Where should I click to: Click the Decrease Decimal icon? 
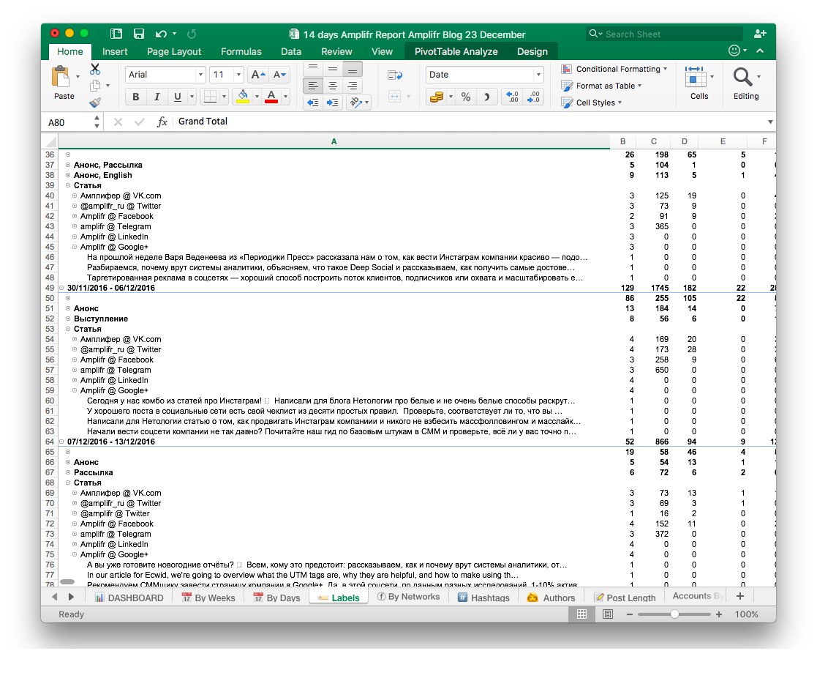533,97
